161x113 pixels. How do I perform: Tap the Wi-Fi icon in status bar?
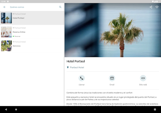153,2
